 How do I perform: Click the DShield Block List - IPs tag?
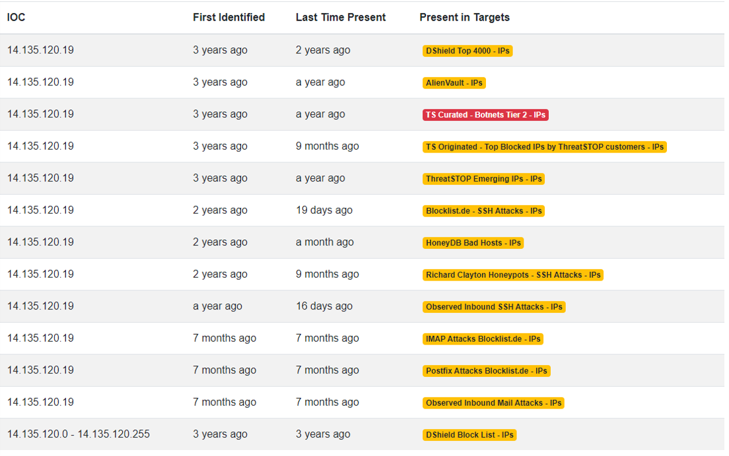point(469,435)
